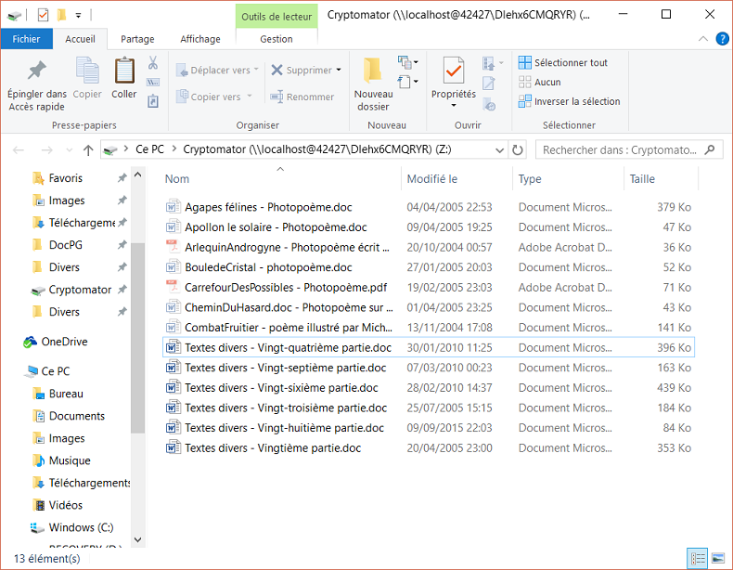Open the Supprimer dropdown arrow
Viewport: 733px width, 570px height.
pyautogui.click(x=339, y=71)
